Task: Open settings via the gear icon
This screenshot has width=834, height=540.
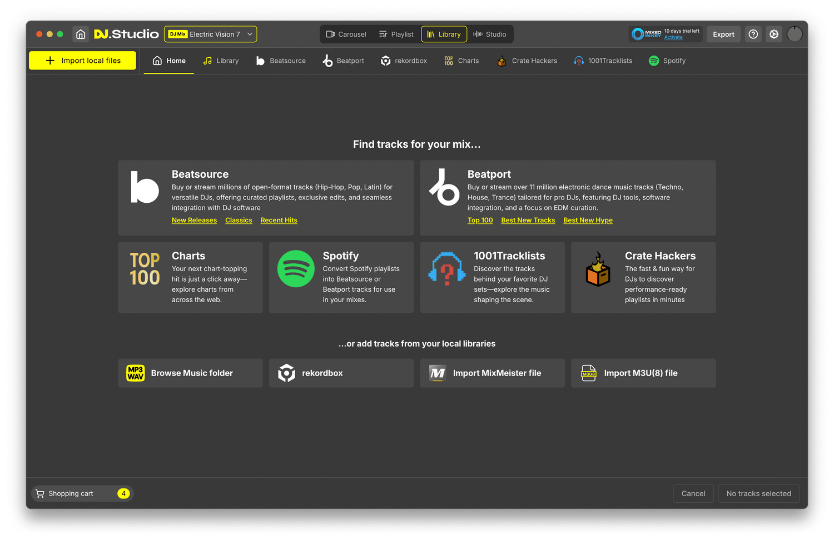Action: (773, 34)
